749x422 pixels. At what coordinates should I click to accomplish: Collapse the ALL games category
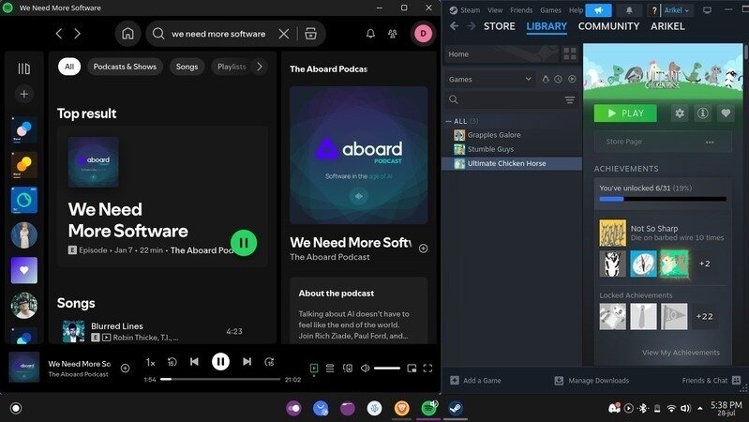tap(448, 121)
